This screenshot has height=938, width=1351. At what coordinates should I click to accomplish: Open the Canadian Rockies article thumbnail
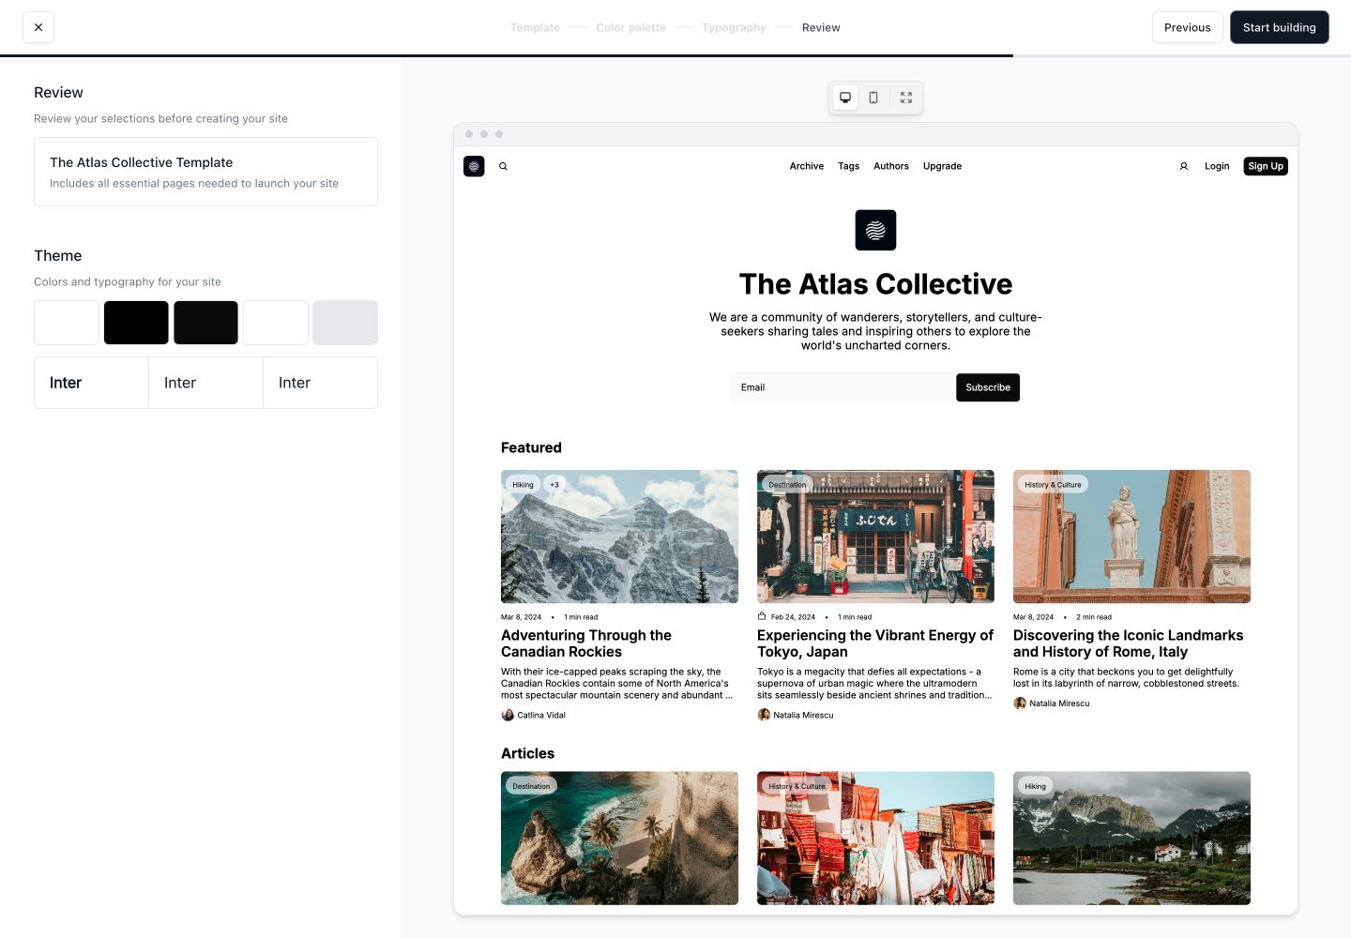[x=619, y=537]
